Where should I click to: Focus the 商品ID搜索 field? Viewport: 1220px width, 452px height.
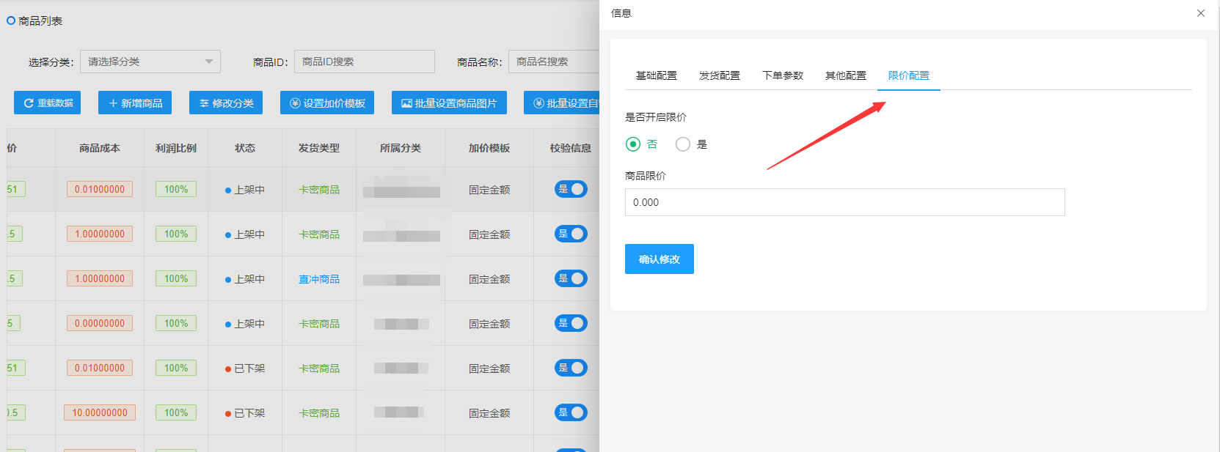point(365,62)
